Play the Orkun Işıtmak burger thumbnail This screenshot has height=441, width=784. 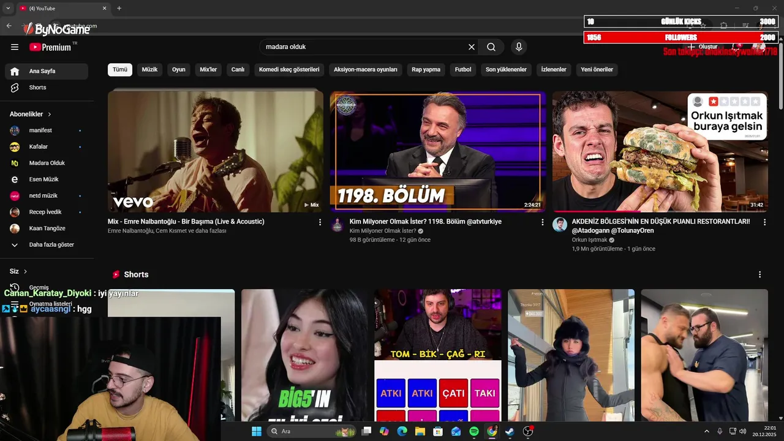(x=660, y=151)
